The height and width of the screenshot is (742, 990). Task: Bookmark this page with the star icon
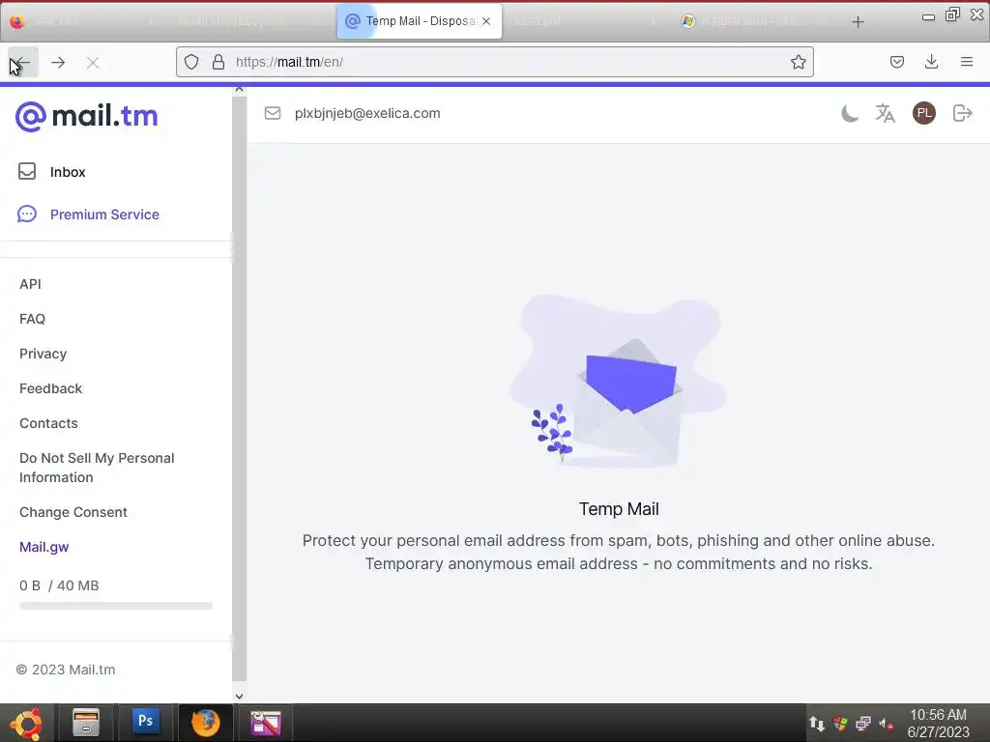click(798, 62)
